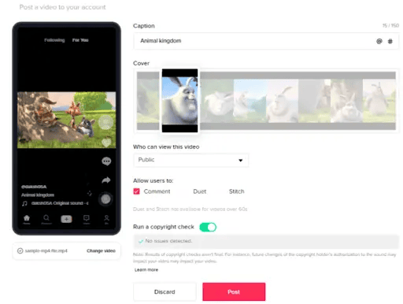The width and height of the screenshot is (403, 304).
Task: Tap the heart like icon in phone preview
Action: click(x=106, y=143)
